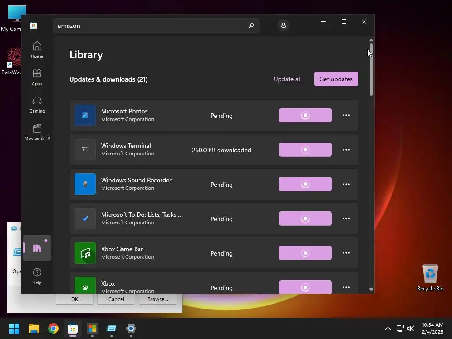Stop the Microsoft To Do update
Image resolution: width=452 pixels, height=339 pixels.
pos(305,218)
